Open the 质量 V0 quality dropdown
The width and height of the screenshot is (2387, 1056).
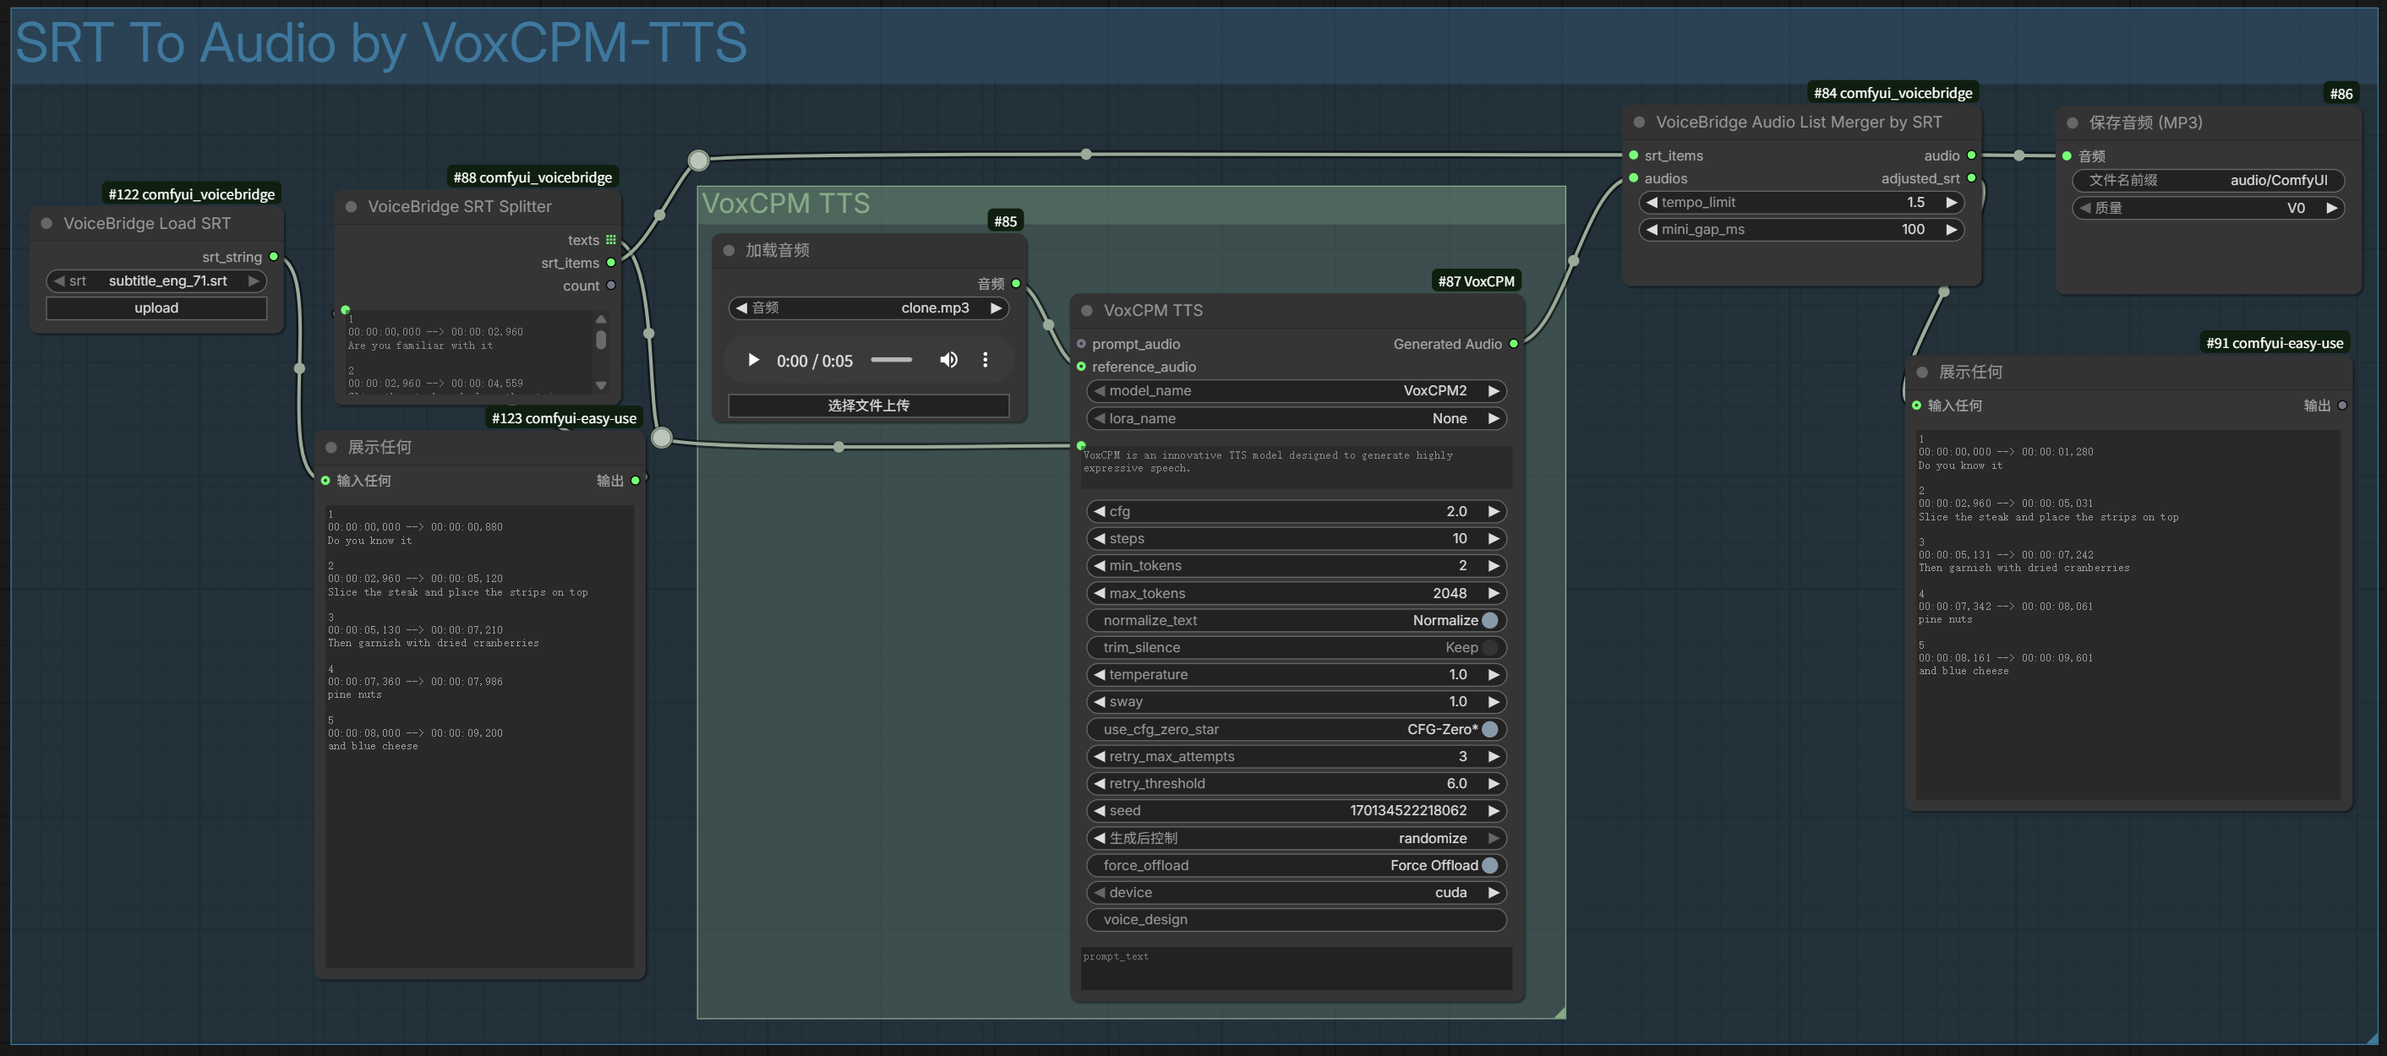pos(2208,208)
